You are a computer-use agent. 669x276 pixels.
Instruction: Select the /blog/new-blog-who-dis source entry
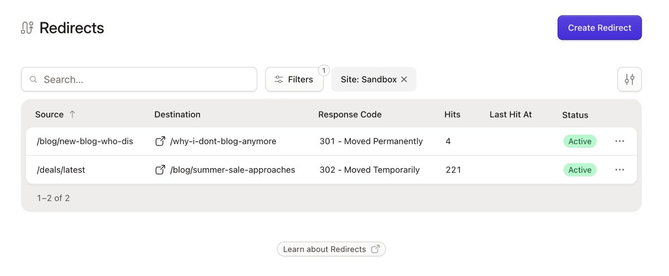tap(85, 141)
